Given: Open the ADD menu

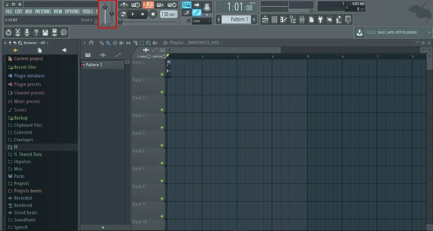Looking at the screenshot, I should point(29,11).
